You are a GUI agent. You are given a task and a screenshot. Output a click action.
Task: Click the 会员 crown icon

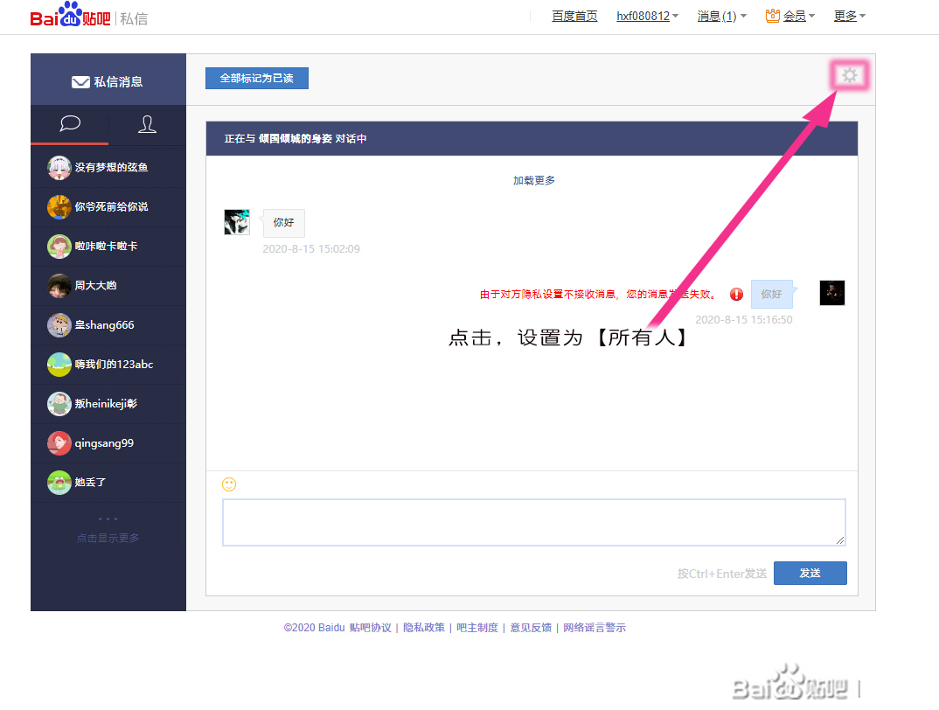pos(773,17)
